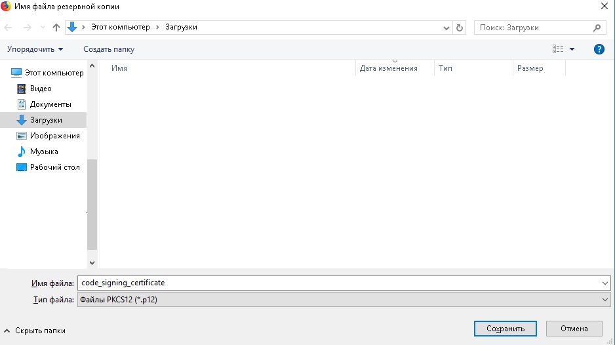Viewport: 615px width, 345px height.
Task: Open 'Рабочий стол' in sidebar
Action: (x=48, y=167)
